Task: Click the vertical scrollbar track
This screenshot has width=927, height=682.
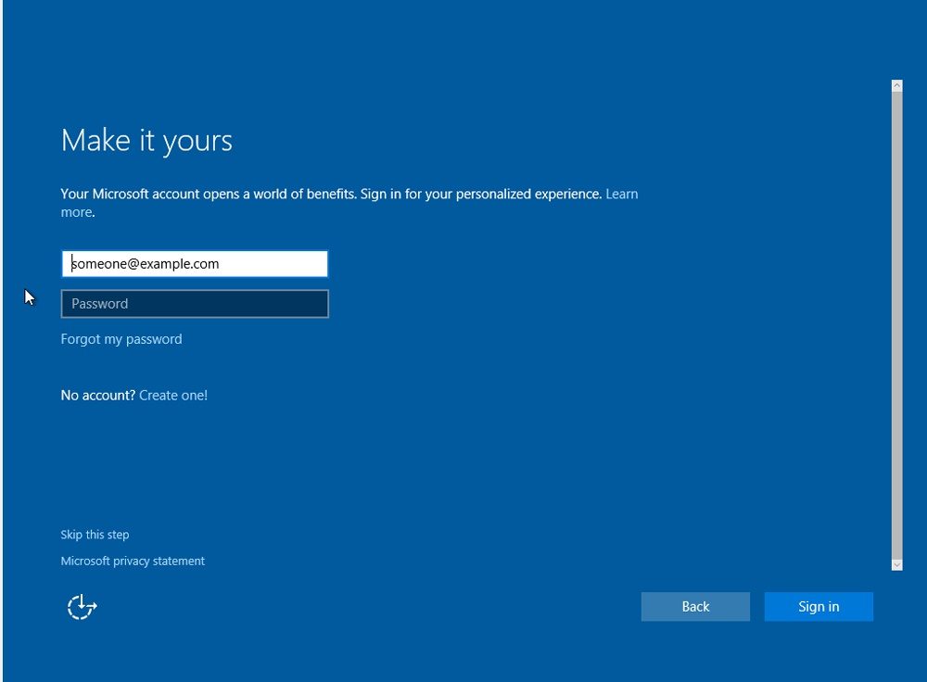Action: click(896, 325)
